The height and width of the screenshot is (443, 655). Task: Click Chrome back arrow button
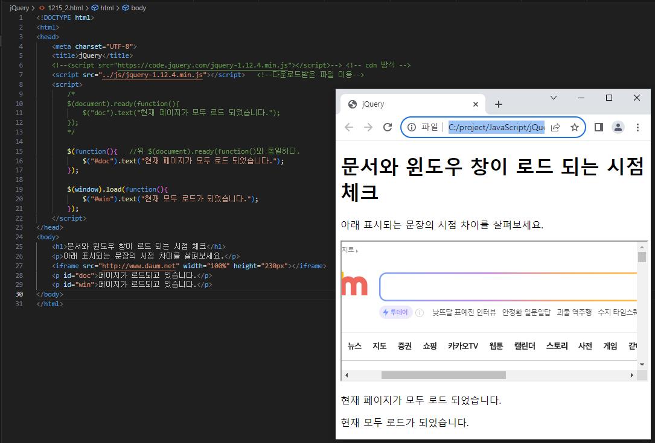[349, 127]
